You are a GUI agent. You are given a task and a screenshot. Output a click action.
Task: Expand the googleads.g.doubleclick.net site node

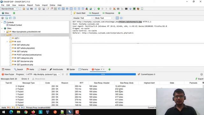click(4, 32)
